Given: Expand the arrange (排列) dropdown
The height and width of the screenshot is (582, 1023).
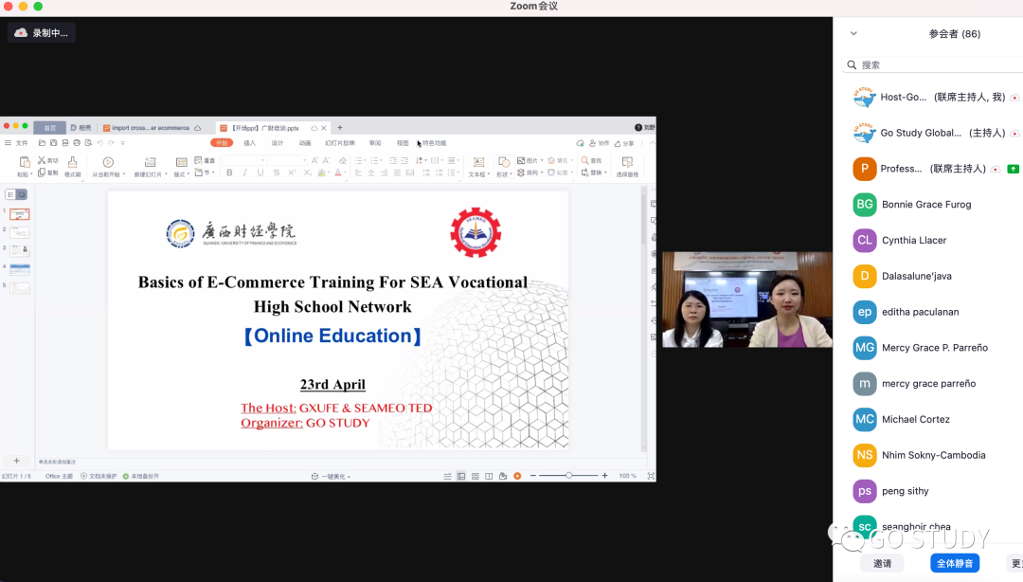Looking at the screenshot, I should [542, 173].
